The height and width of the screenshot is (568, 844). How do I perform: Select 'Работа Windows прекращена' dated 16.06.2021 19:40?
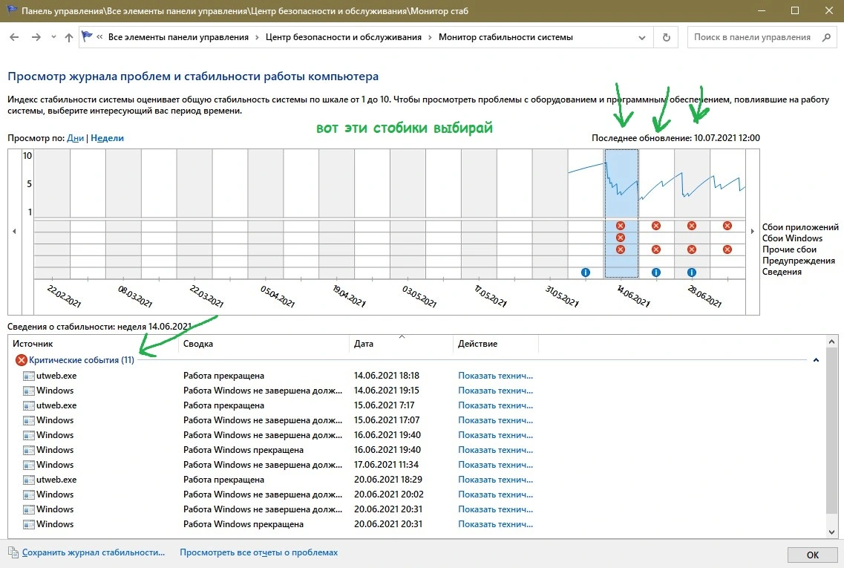(x=278, y=449)
